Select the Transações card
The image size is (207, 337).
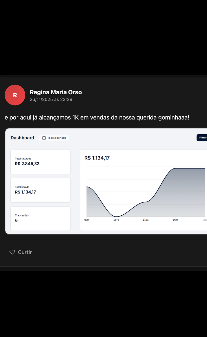(40, 219)
